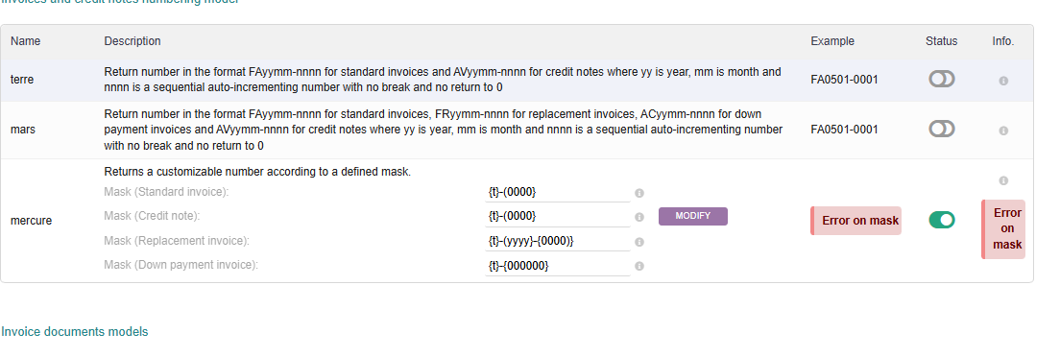Enable the mars numbering model toggle

click(x=941, y=129)
